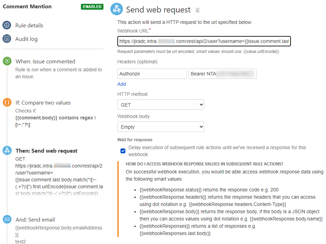
Task: Click the {{webhookResponses.last.body}} example text
Action: pyautogui.click(x=175, y=233)
